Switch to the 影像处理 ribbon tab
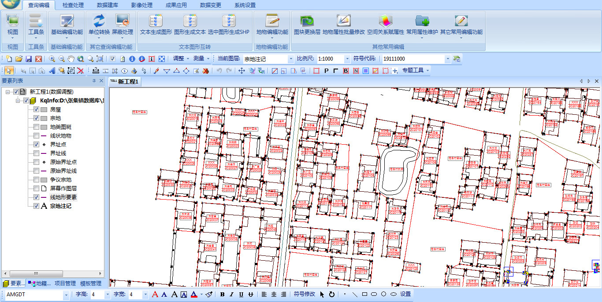 pos(142,5)
